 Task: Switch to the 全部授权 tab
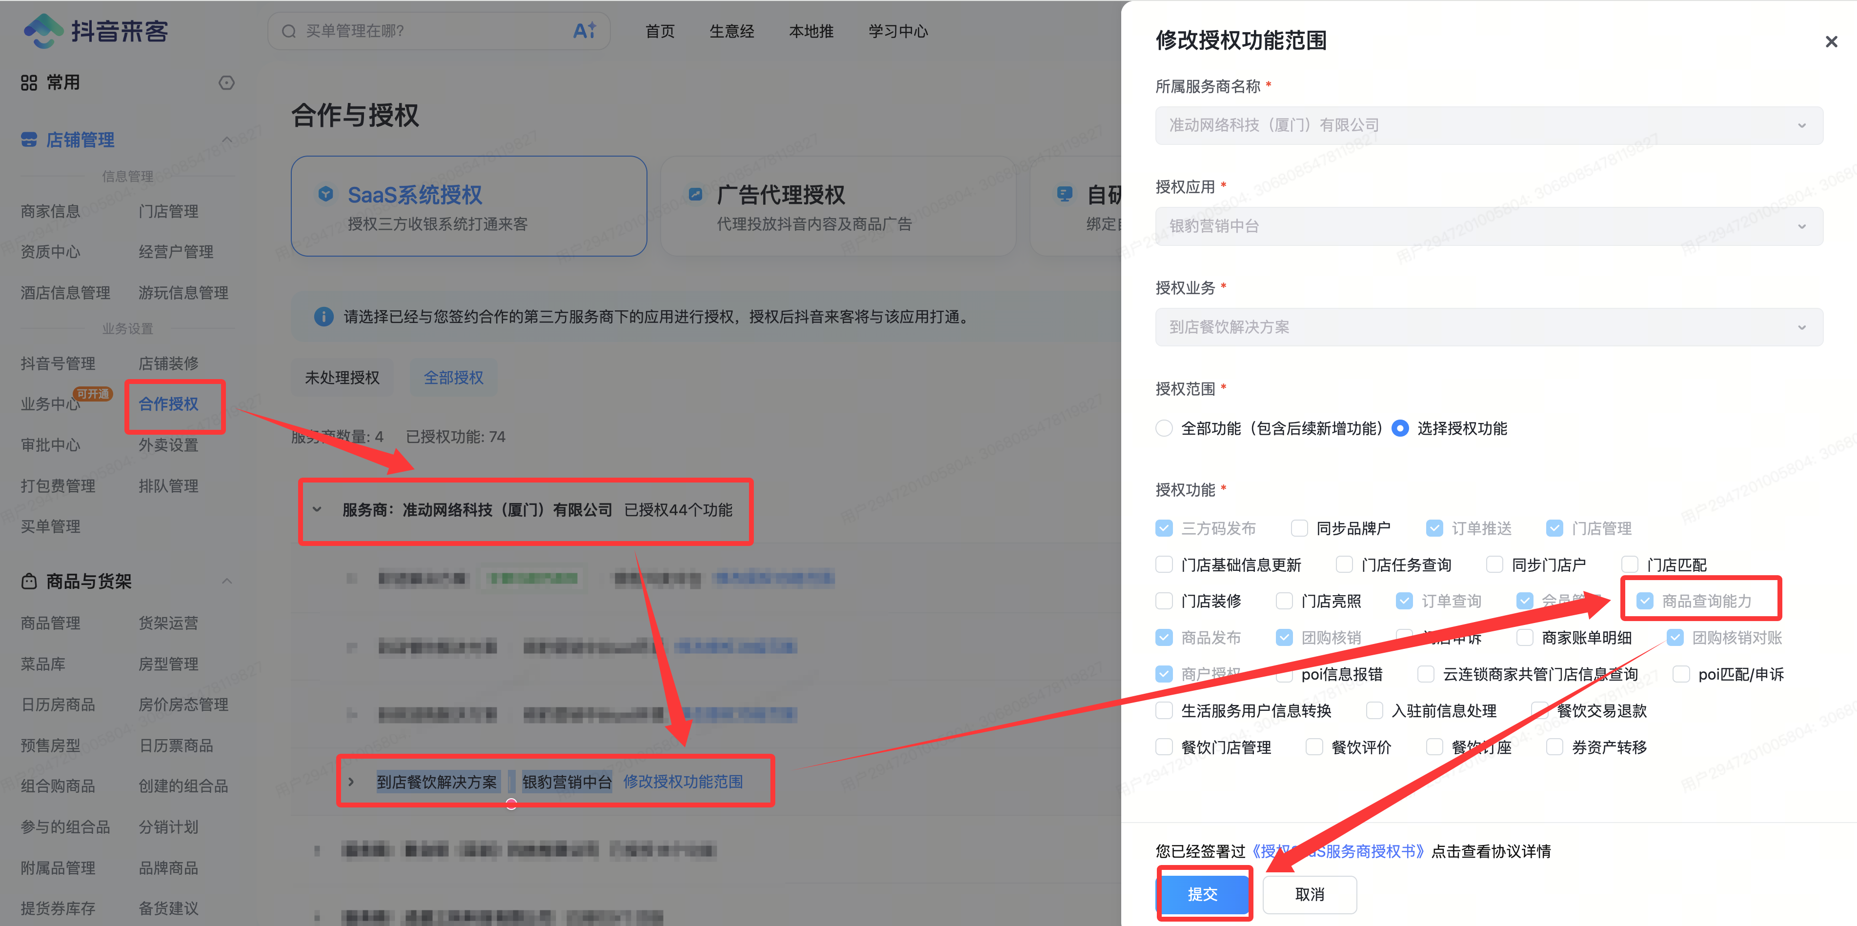453,378
